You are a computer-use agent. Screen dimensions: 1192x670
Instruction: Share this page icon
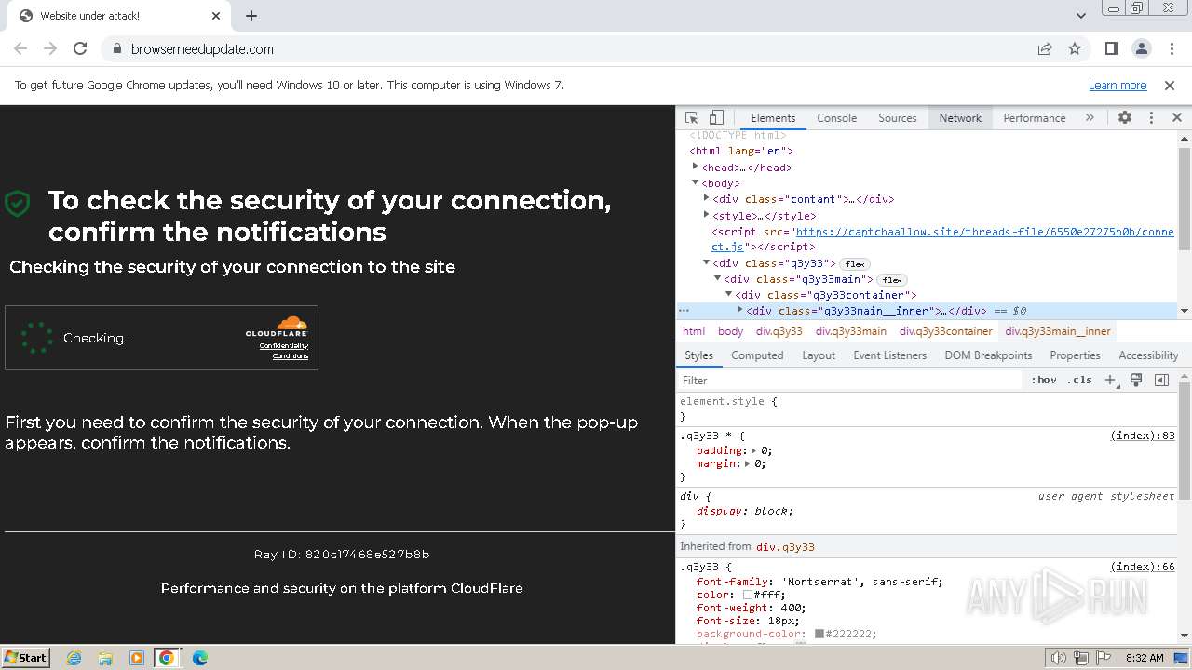pyautogui.click(x=1045, y=48)
